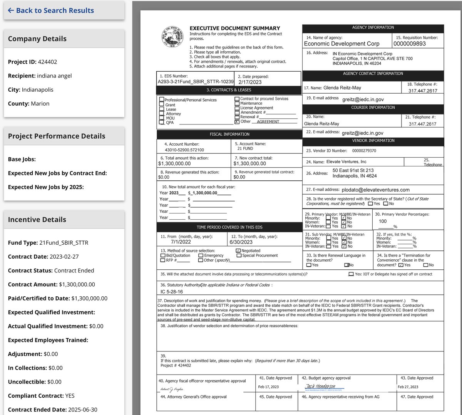The width and height of the screenshot is (462, 415).
Task: Click account number 43010-52900.572100
Action: (184, 150)
